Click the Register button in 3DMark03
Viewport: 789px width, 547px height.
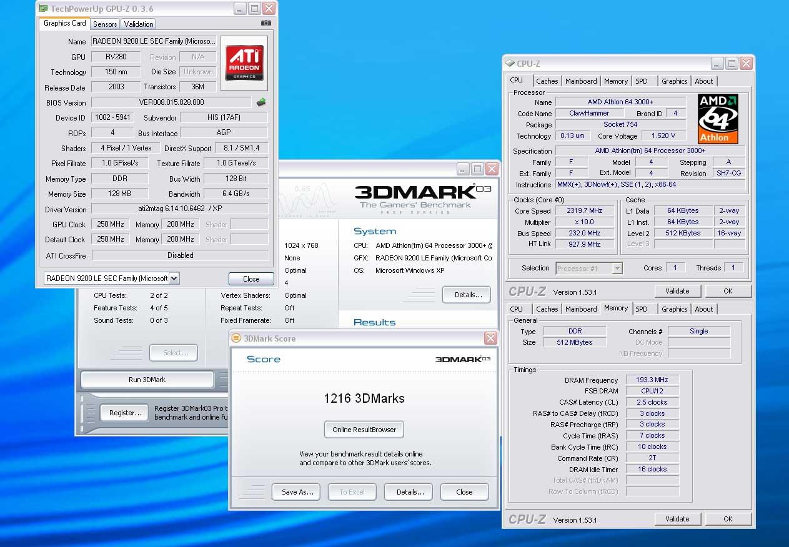125,413
